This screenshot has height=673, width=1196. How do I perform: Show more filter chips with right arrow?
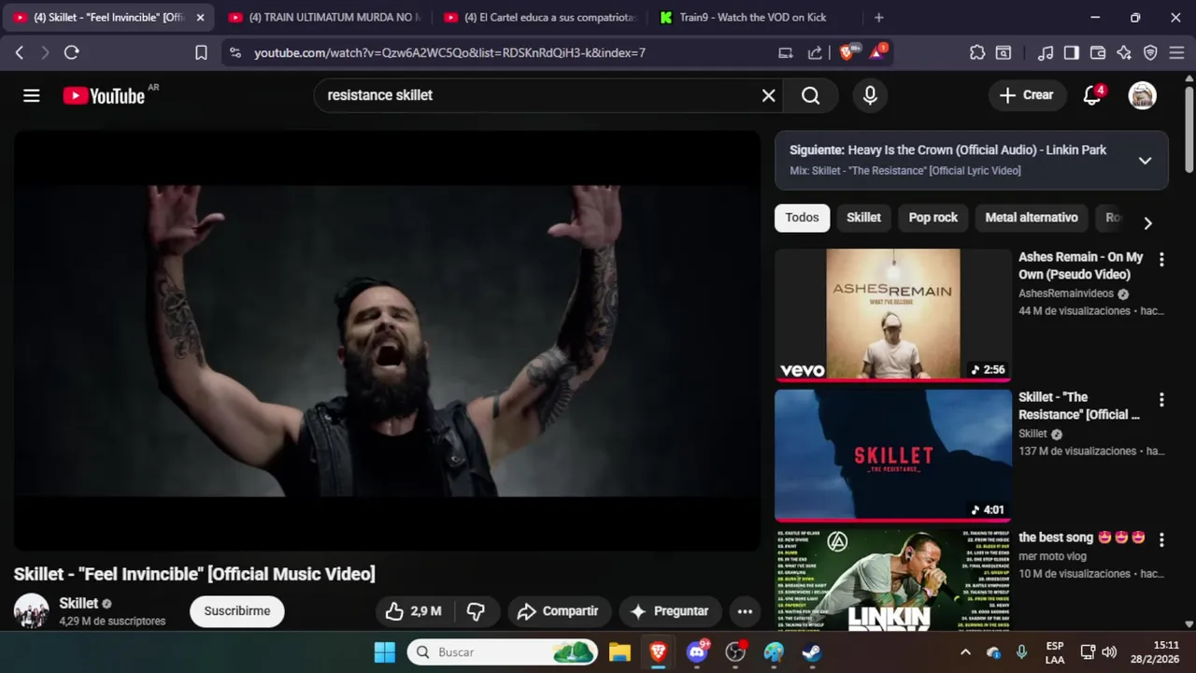pyautogui.click(x=1147, y=222)
